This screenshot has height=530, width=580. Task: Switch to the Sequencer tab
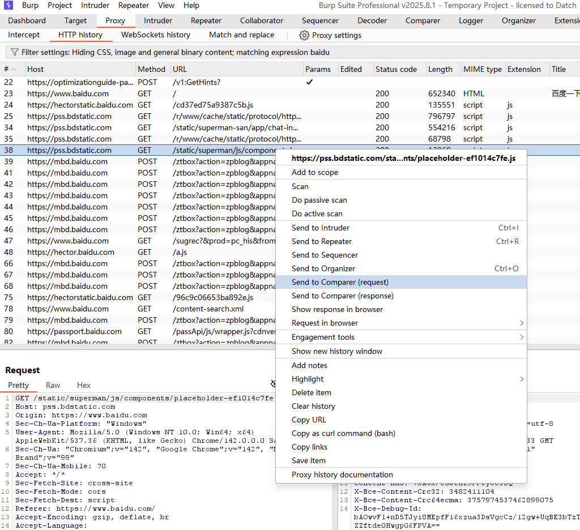[x=320, y=21]
